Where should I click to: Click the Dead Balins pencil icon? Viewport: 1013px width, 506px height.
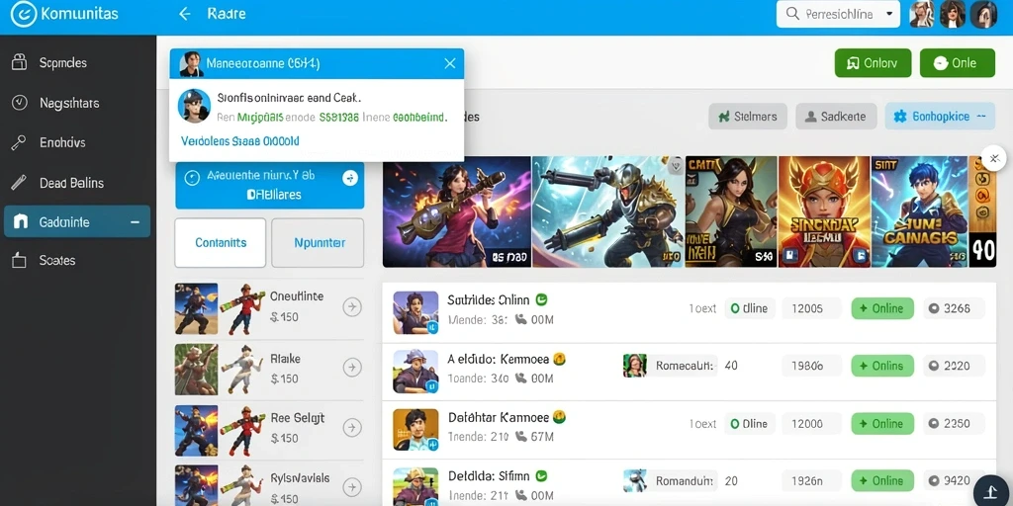(20, 183)
